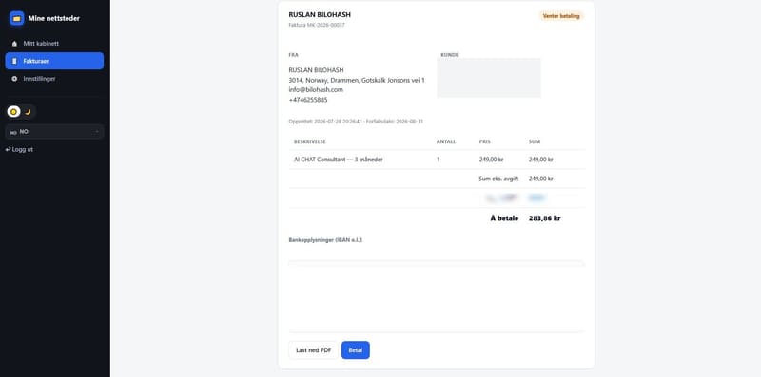Open the NO language dropdown
This screenshot has width=761, height=377.
pyautogui.click(x=54, y=132)
